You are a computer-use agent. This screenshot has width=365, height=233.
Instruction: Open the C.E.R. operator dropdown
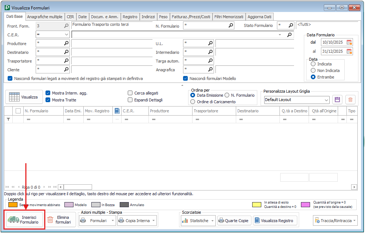(x=66, y=35)
